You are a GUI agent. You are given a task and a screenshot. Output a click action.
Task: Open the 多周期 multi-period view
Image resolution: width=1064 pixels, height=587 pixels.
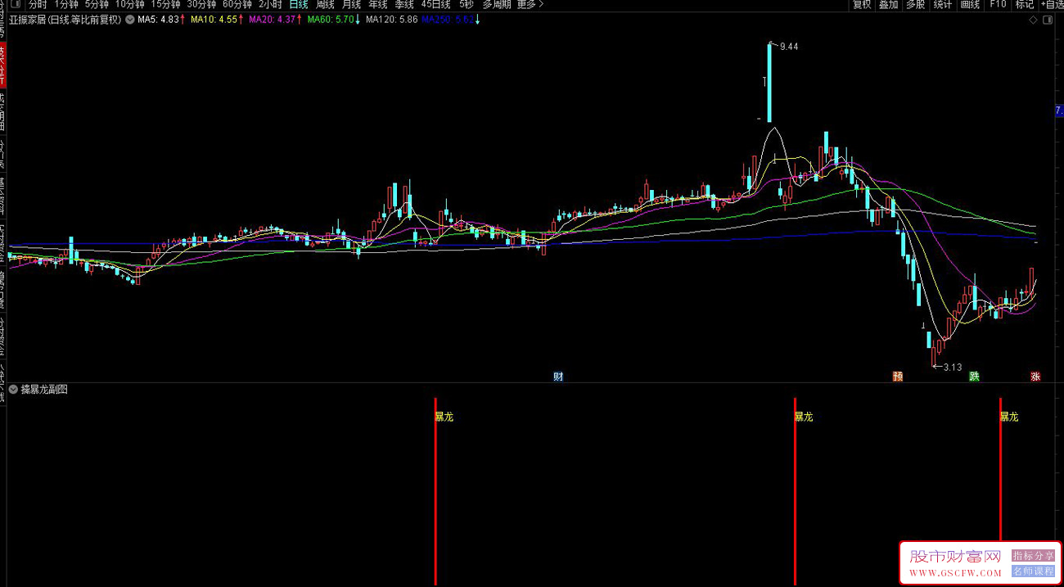pos(497,4)
